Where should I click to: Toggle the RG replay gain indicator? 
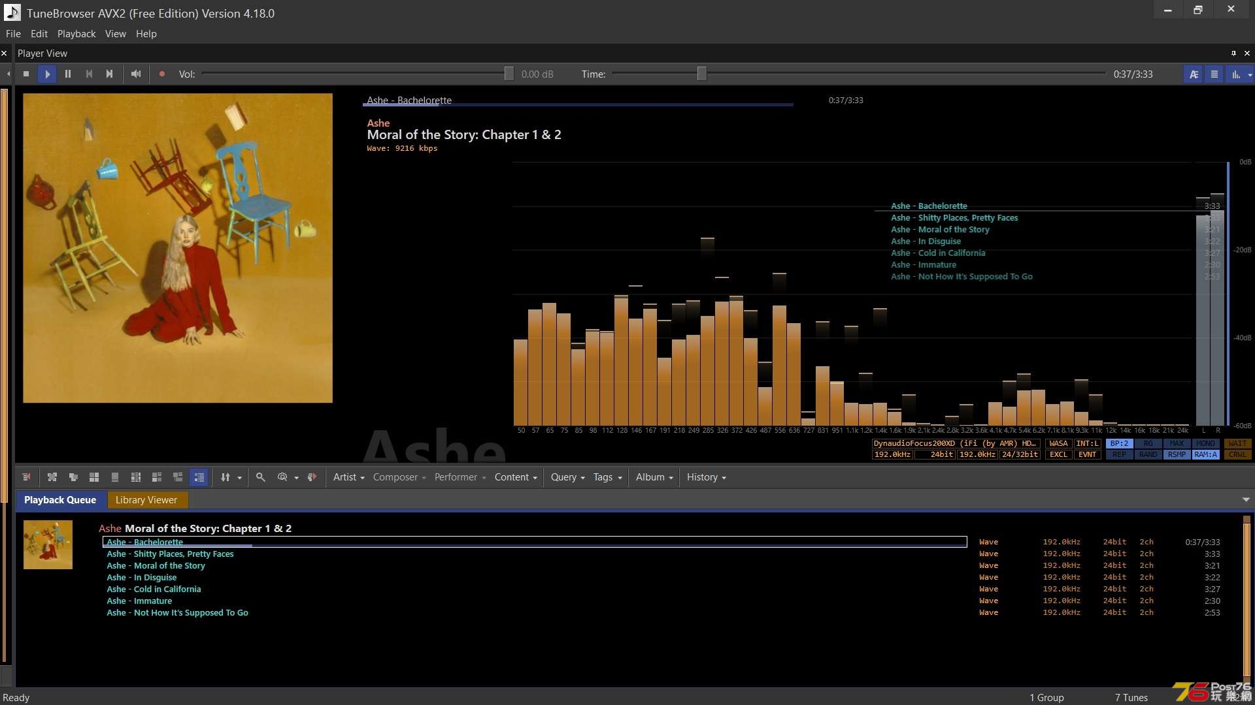pyautogui.click(x=1148, y=444)
